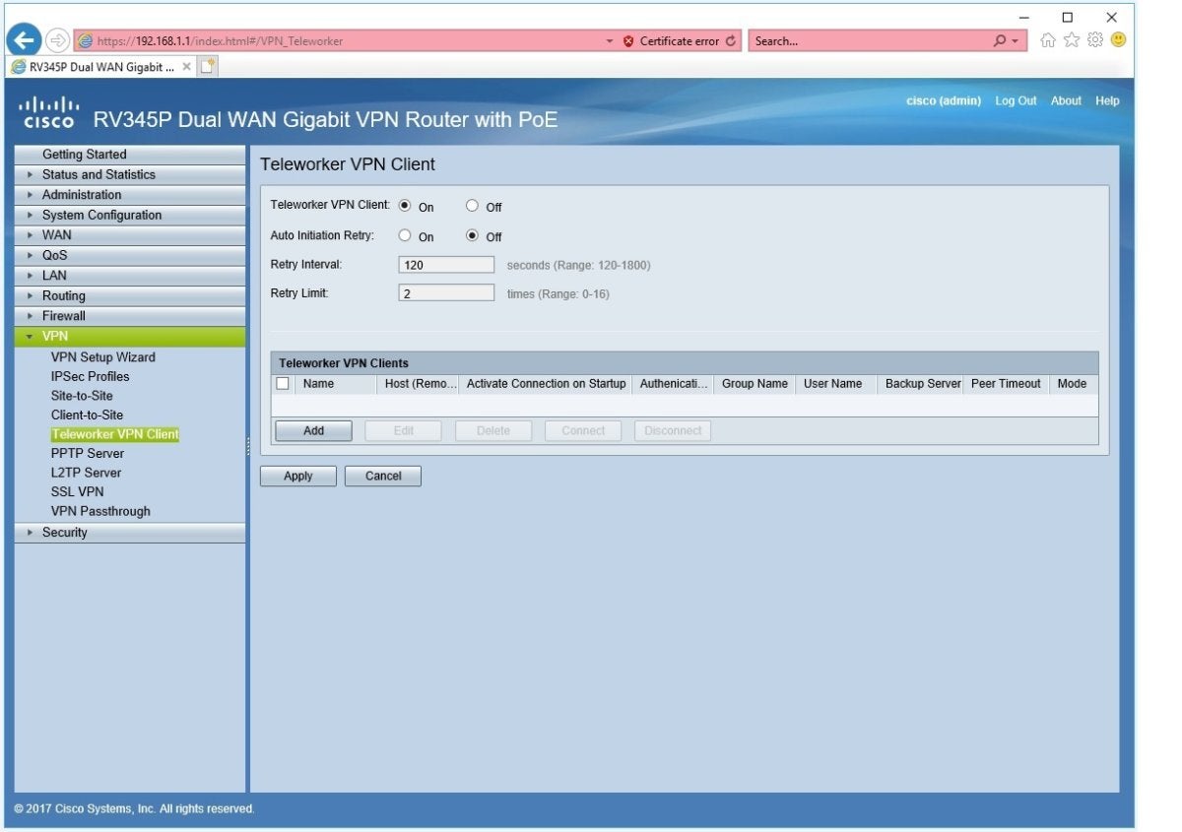Click the Mode column header
1182x832 pixels.
point(1072,384)
